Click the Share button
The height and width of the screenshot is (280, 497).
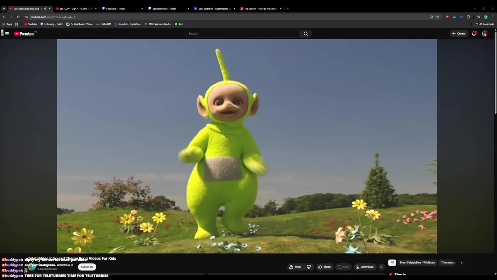[x=324, y=267]
